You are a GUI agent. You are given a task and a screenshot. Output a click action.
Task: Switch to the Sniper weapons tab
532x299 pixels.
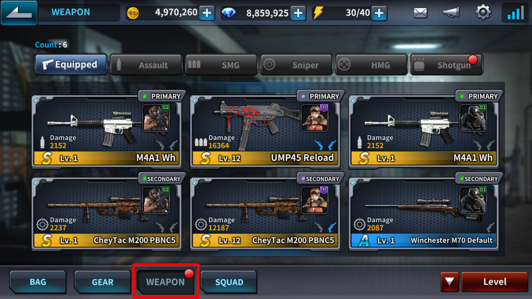pos(296,64)
